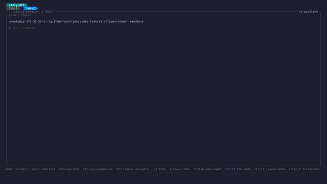This screenshot has width=327, height=184.
Task: Click the mode: normal status entry
Action: click(16, 169)
